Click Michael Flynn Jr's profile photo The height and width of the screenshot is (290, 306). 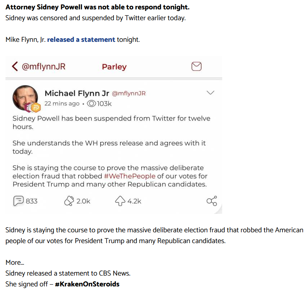(x=25, y=98)
